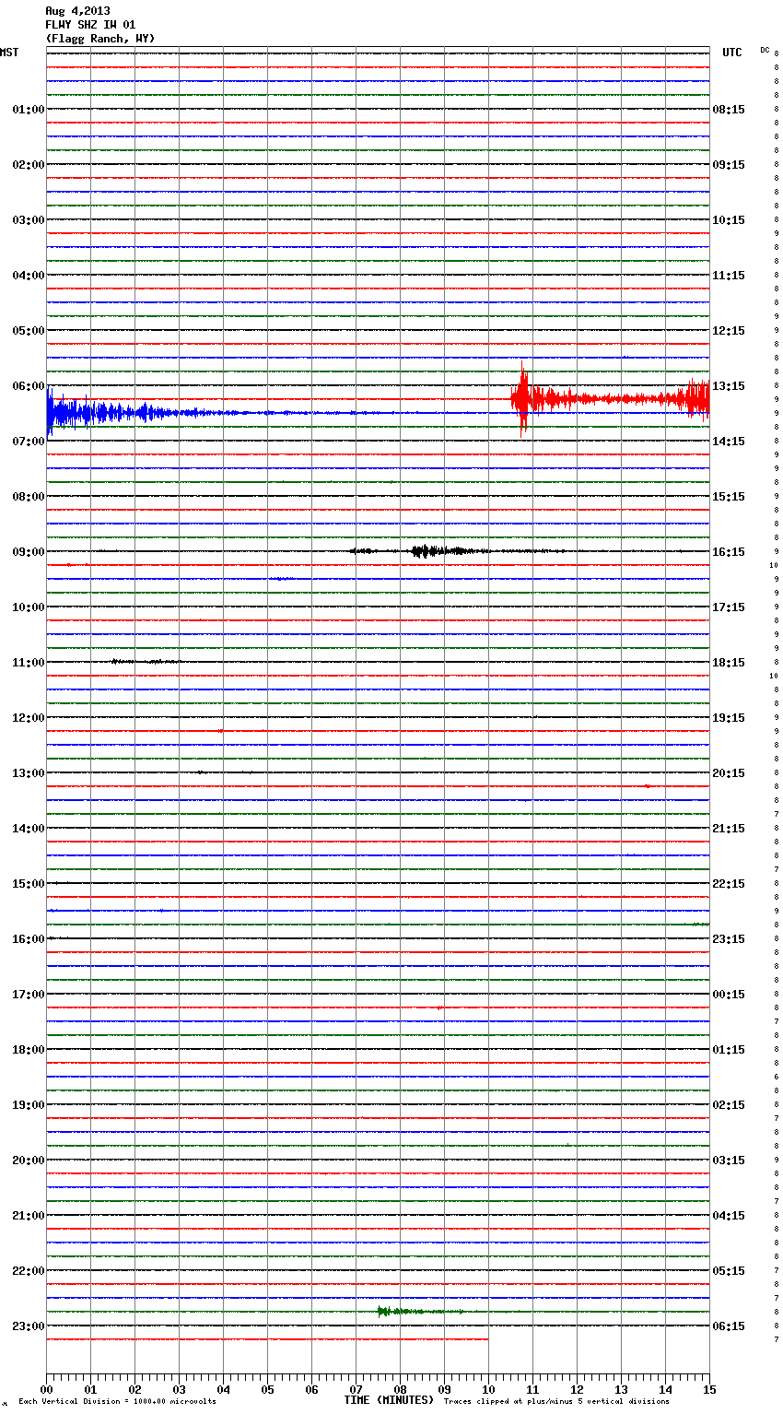The height and width of the screenshot is (1414, 783).
Task: Click the '15' minute tick on x-axis
Action: click(x=708, y=1389)
